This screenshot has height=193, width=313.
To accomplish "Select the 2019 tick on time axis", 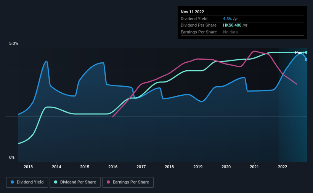I will pyautogui.click(x=197, y=167).
